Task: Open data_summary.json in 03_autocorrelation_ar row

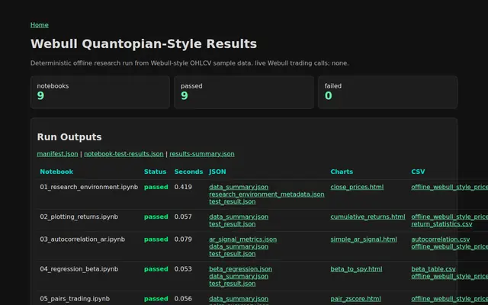Action: tap(239, 246)
